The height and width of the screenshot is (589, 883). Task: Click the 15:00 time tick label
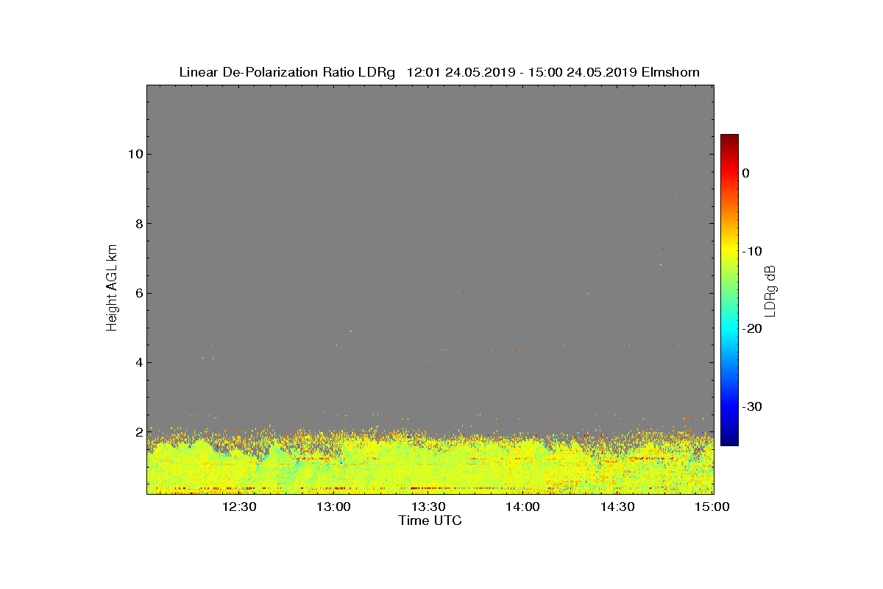click(712, 507)
